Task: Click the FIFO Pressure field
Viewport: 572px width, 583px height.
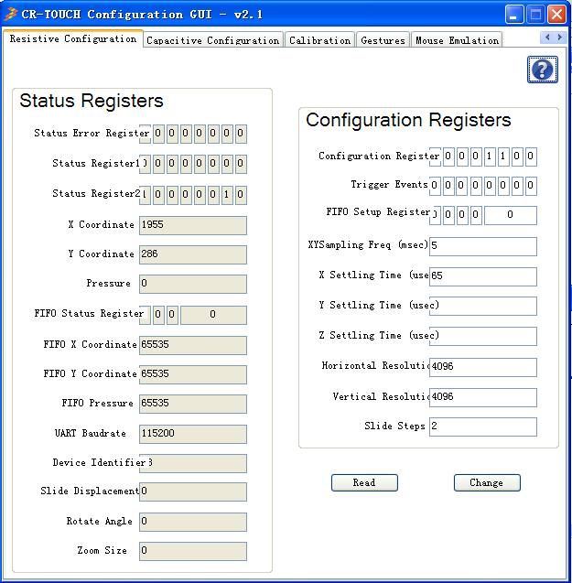Action: 193,404
